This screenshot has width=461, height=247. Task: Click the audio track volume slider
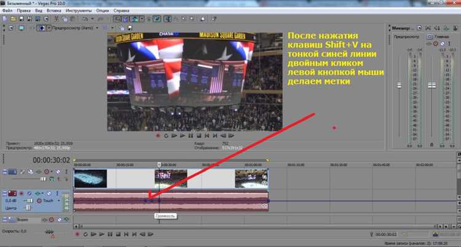coord(30,201)
